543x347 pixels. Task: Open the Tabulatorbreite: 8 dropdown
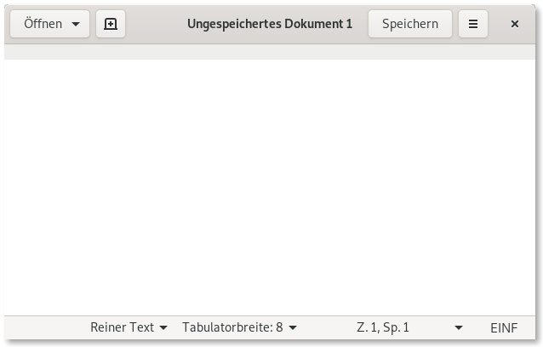239,327
